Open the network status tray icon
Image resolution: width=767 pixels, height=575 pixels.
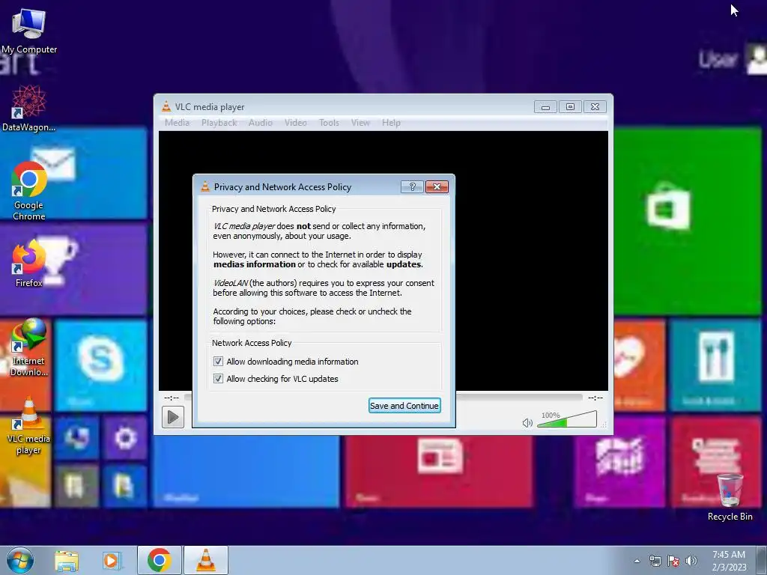click(655, 561)
